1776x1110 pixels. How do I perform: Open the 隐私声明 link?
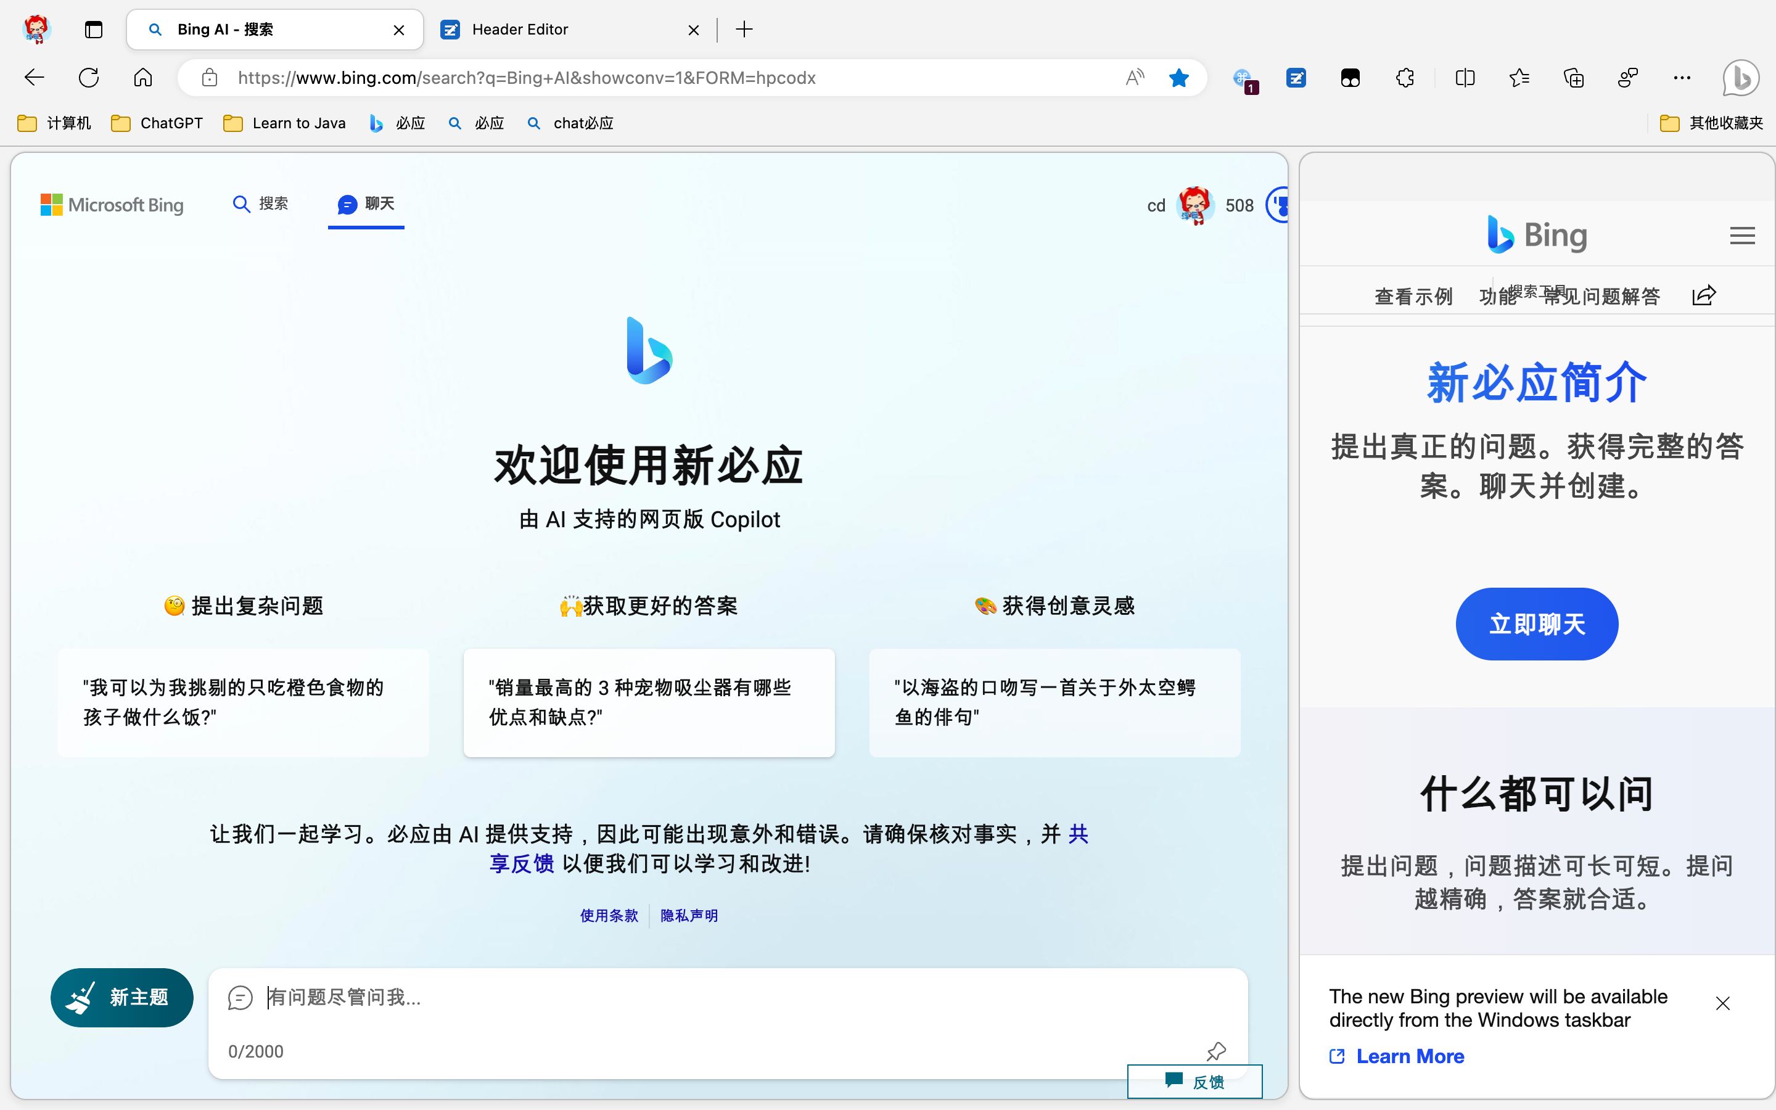tap(689, 916)
